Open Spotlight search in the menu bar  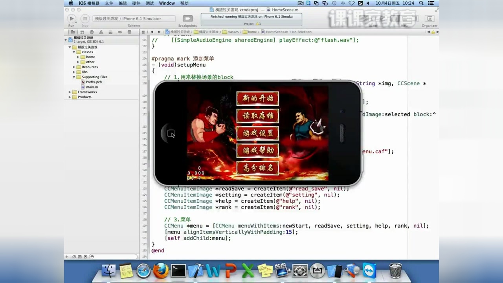tap(422, 3)
